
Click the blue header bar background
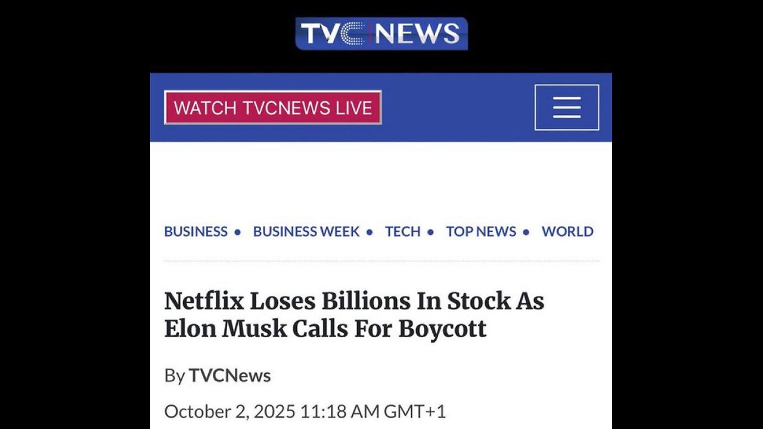(x=458, y=107)
